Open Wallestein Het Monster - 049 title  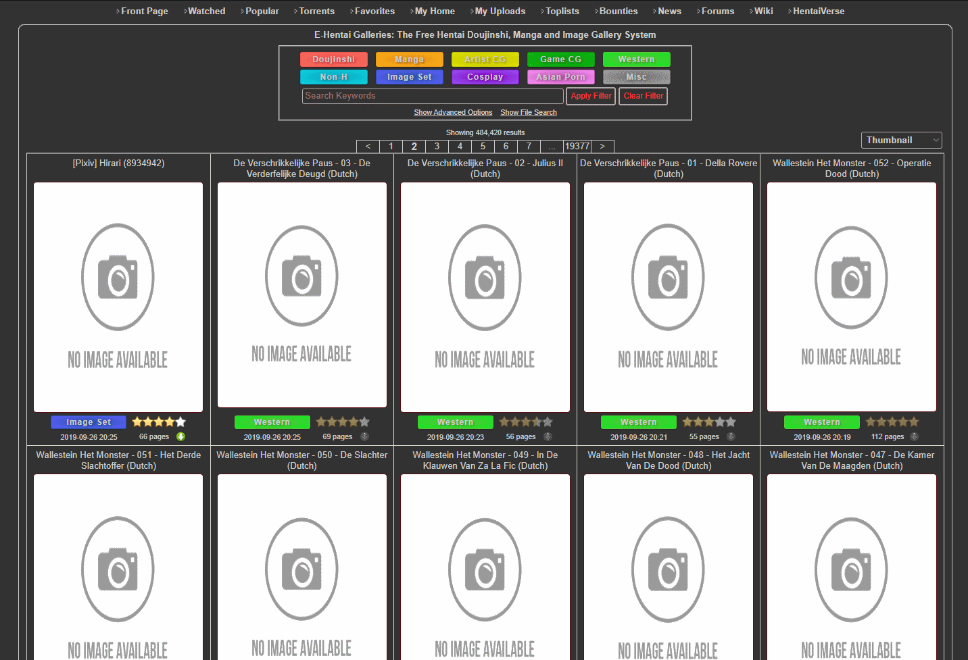485,460
